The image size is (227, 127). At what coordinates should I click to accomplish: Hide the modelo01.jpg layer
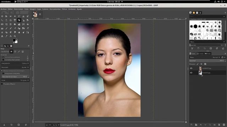click(191, 68)
